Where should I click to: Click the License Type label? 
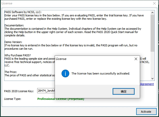tap(13, 99)
